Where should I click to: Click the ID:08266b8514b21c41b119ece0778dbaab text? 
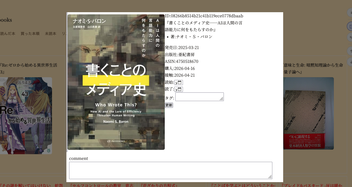click(204, 16)
